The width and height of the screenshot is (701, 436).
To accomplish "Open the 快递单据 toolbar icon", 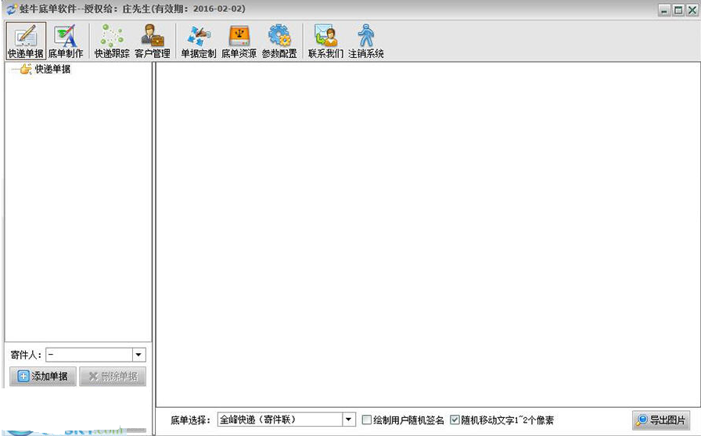I will [x=26, y=41].
